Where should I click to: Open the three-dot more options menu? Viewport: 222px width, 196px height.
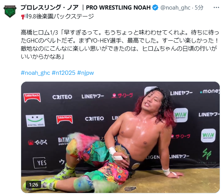click(216, 7)
